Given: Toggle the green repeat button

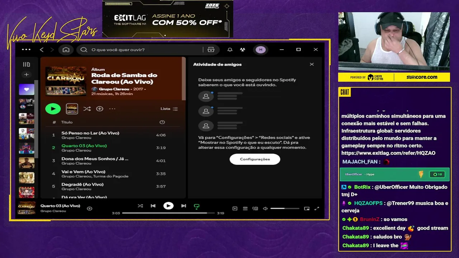Looking at the screenshot, I should tap(197, 206).
